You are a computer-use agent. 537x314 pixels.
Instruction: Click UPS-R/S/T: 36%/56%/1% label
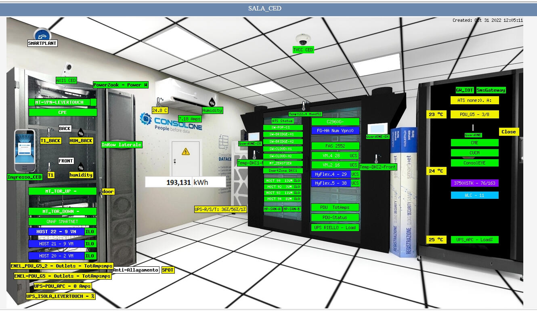click(220, 209)
